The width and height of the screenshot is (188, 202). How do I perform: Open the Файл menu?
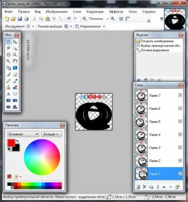pos(8,12)
